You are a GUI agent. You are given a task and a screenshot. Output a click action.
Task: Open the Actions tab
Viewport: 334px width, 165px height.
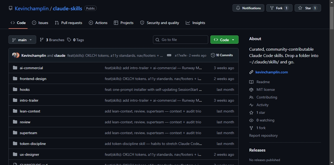98,23
